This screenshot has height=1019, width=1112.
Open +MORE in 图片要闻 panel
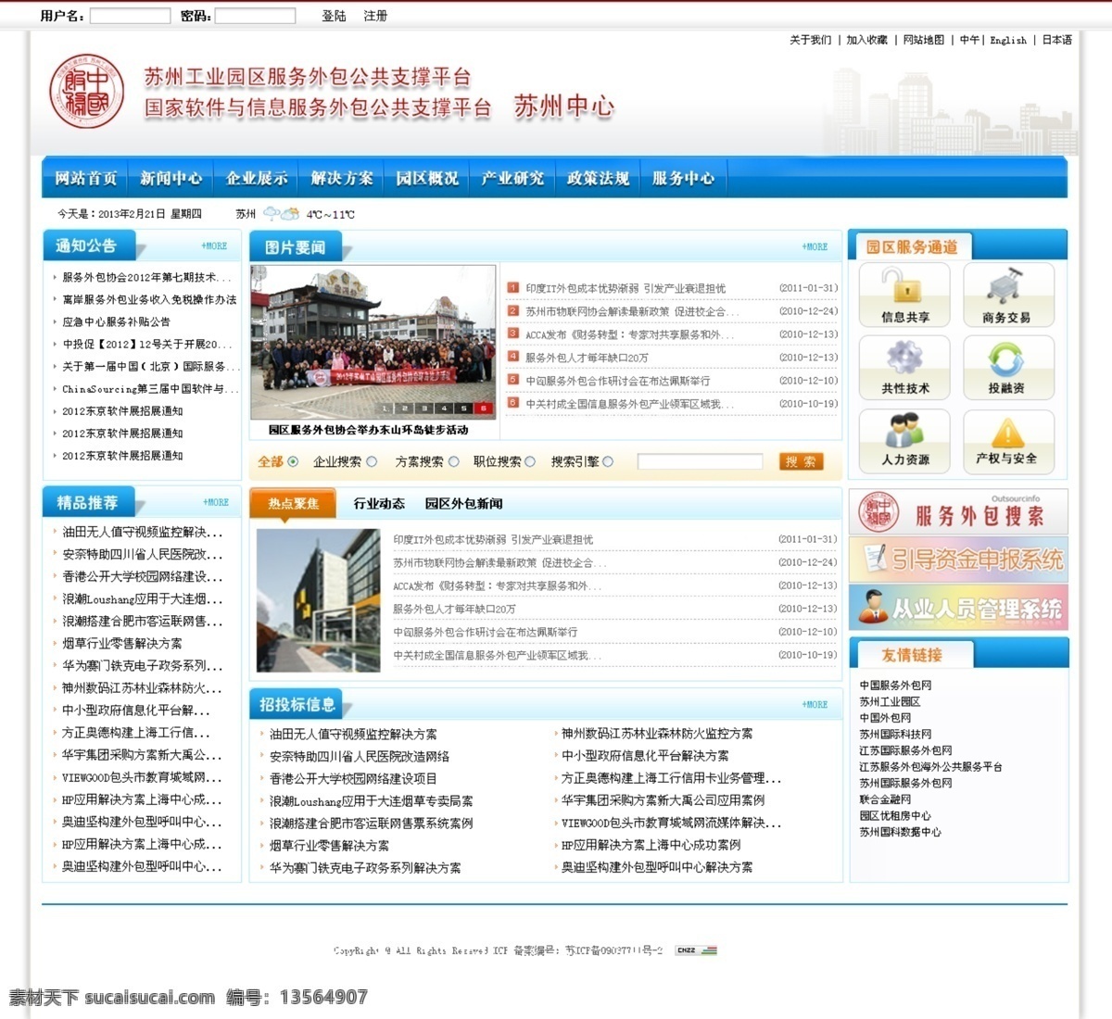click(815, 247)
